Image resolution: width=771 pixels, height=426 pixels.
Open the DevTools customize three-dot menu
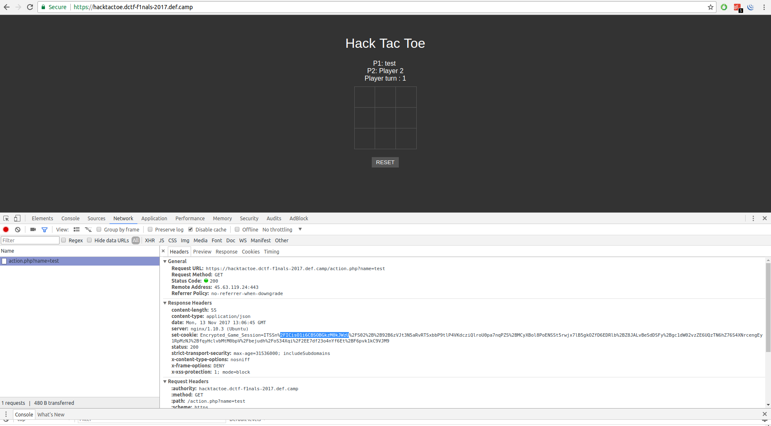click(x=753, y=218)
